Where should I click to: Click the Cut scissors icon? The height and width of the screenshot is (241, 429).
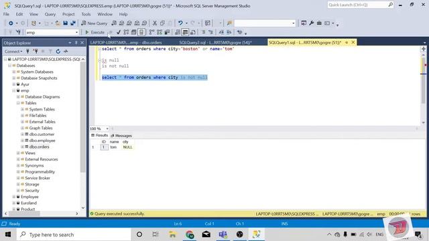[155, 23]
